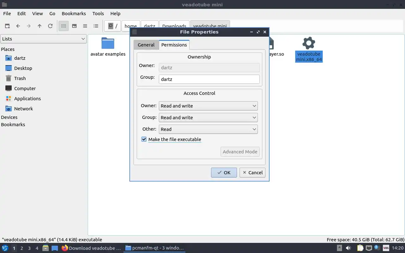405x253 pixels.
Task: Switch to the General tab
Action: (x=146, y=45)
